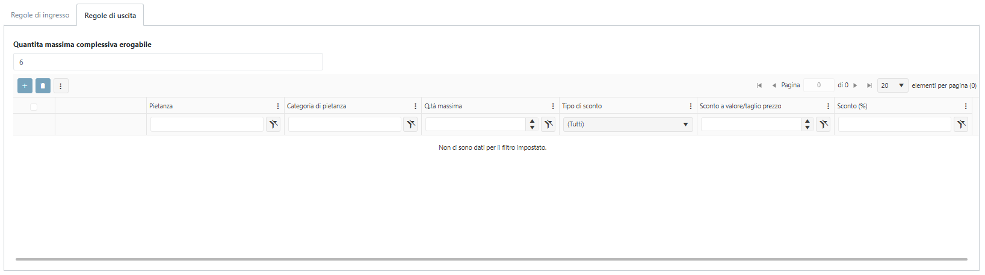
Task: Click the trash delete button
Action: 43,86
